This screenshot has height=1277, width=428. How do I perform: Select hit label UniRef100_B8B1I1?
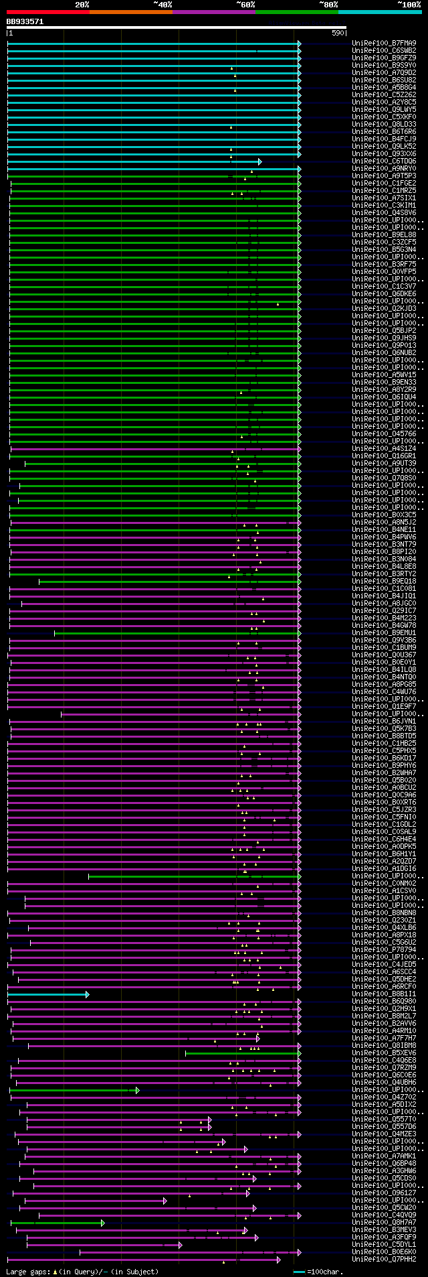coord(384,994)
